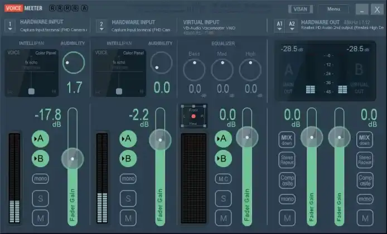Toggle mono on bus B output

[x=365, y=199]
